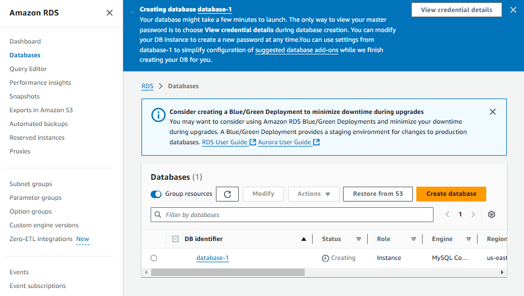The width and height of the screenshot is (524, 296).
Task: Sort by Engine column arrow
Action: tap(468, 239)
